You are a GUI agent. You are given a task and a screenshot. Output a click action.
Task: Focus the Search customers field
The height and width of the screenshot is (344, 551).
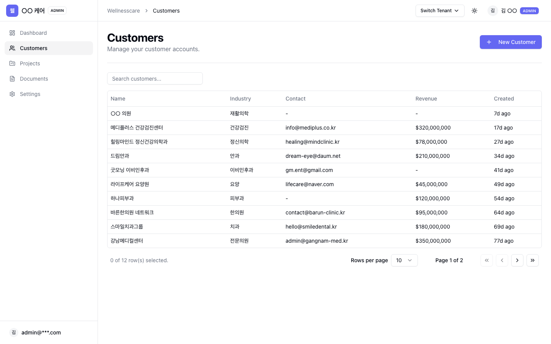(155, 78)
